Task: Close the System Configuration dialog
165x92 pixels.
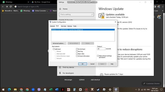Action: click(x=115, y=22)
